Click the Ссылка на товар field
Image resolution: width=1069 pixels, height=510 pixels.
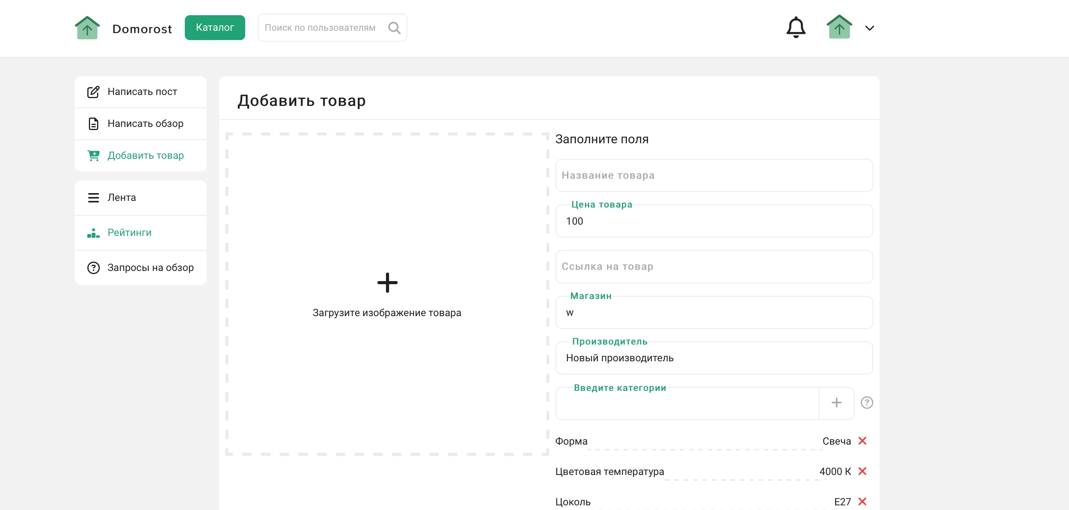(x=714, y=266)
